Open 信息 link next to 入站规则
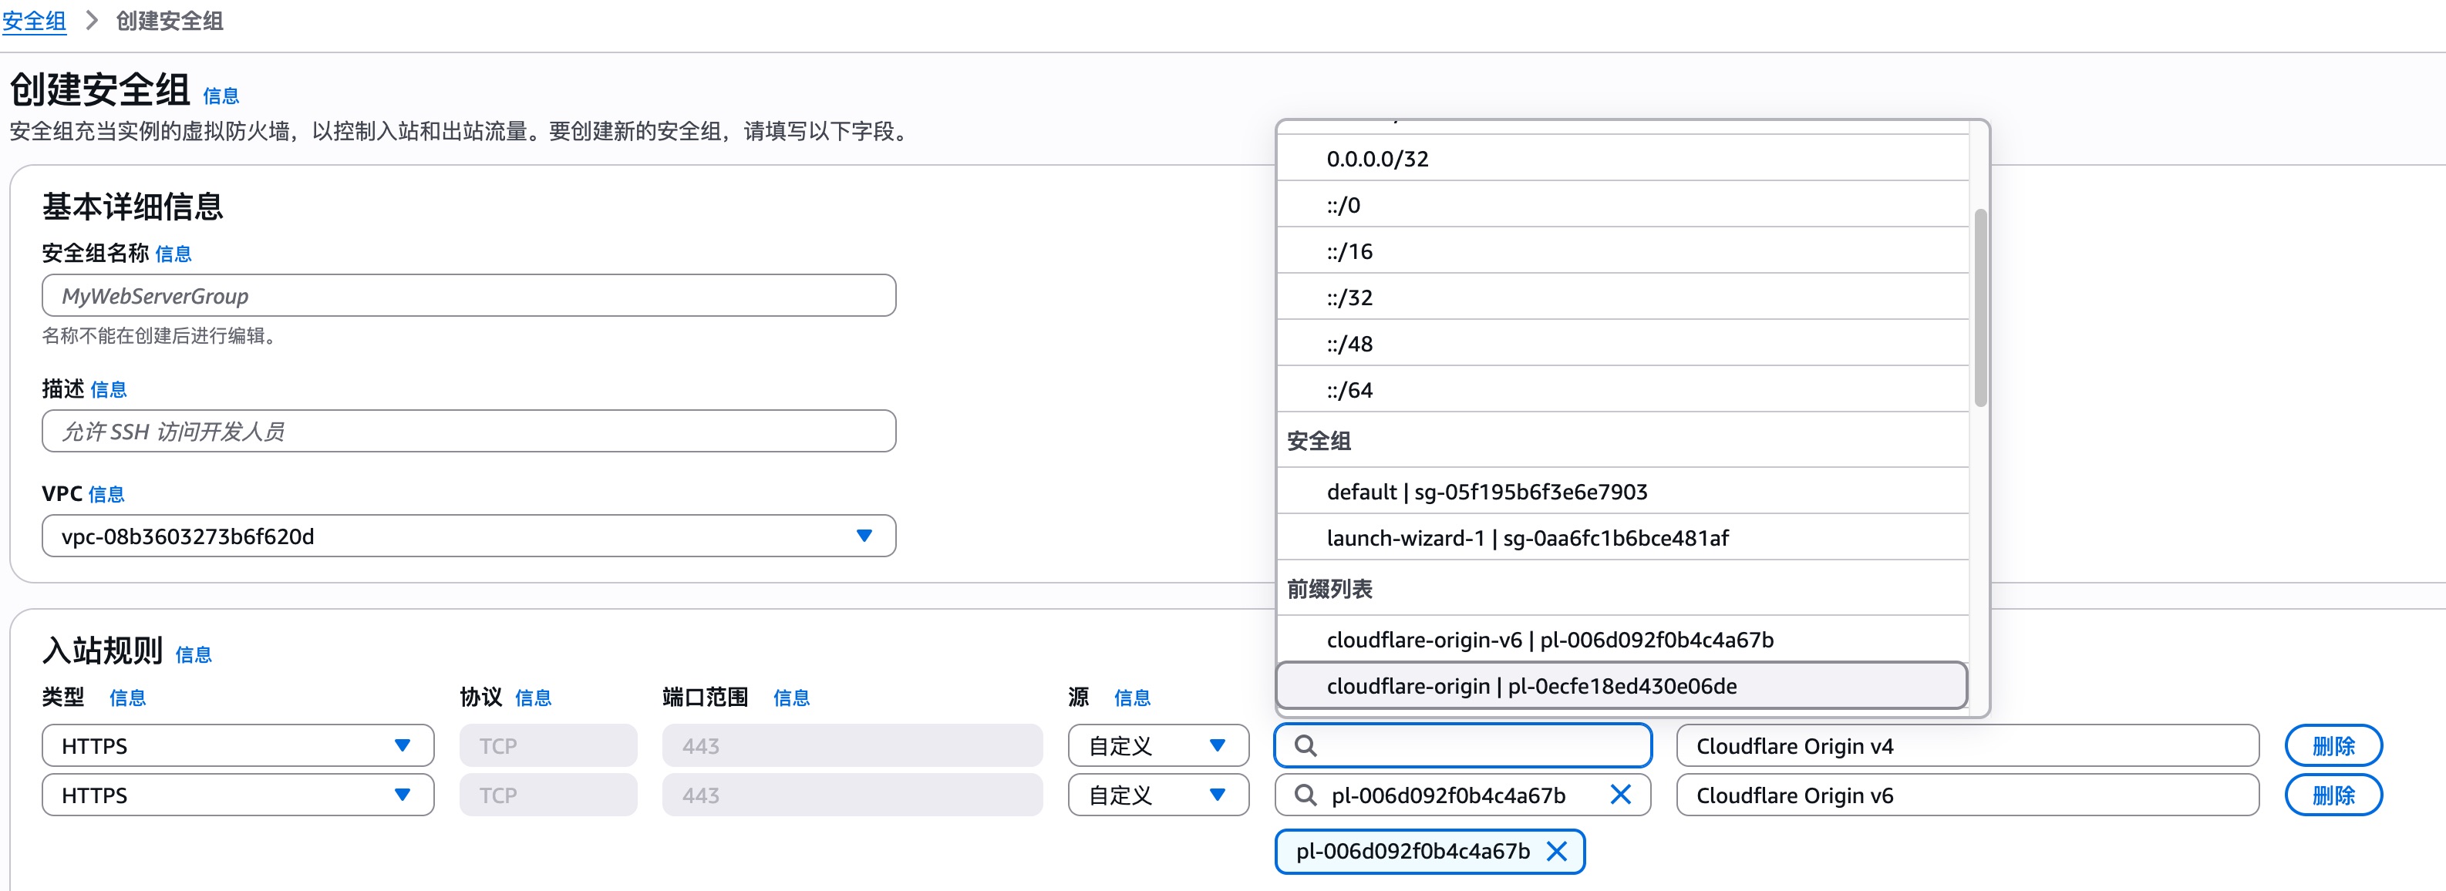 coord(194,654)
